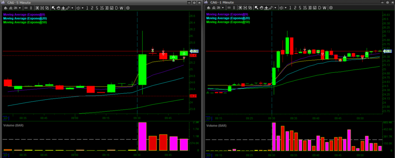Image resolution: width=395 pixels, height=158 pixels.
Task: Expand the chart-type dropdown arrow in 5 Minute toolbar
Action: pyautogui.click(x=20, y=8)
